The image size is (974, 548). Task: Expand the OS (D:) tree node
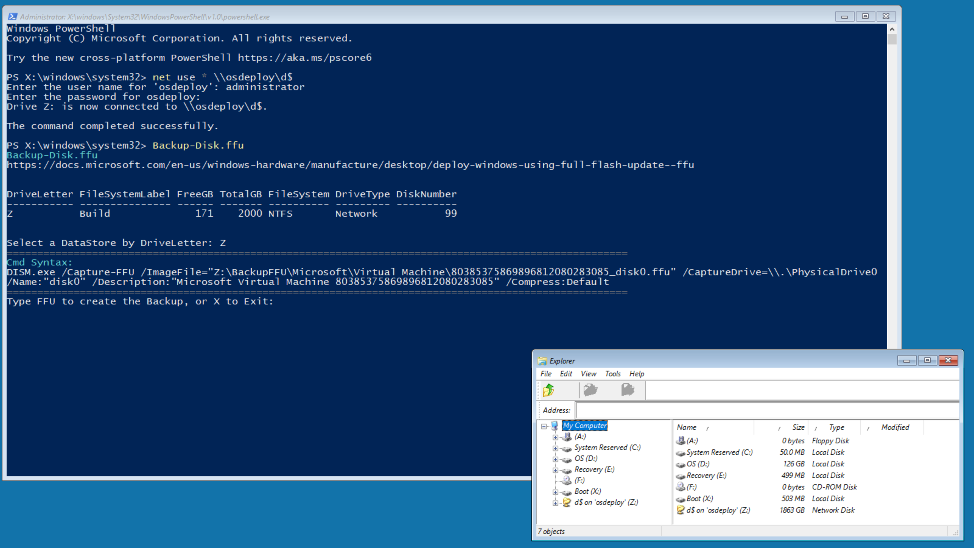pyautogui.click(x=555, y=459)
